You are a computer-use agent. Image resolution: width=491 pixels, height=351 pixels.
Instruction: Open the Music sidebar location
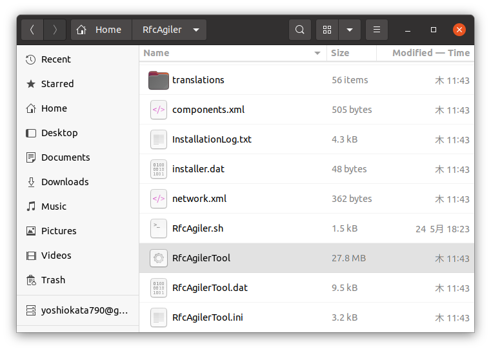pos(54,206)
